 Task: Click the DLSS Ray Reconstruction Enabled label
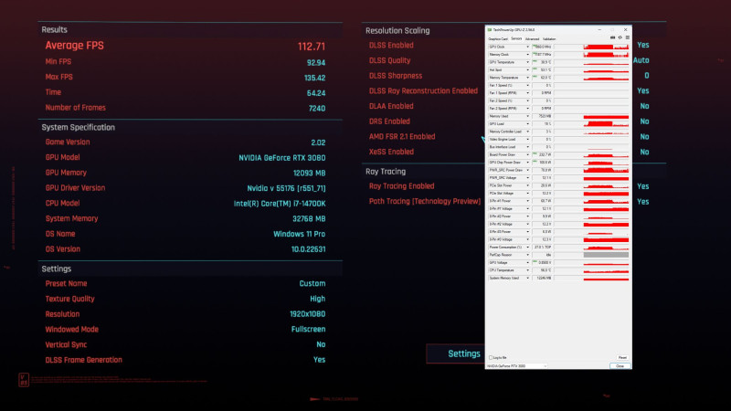[423, 90]
